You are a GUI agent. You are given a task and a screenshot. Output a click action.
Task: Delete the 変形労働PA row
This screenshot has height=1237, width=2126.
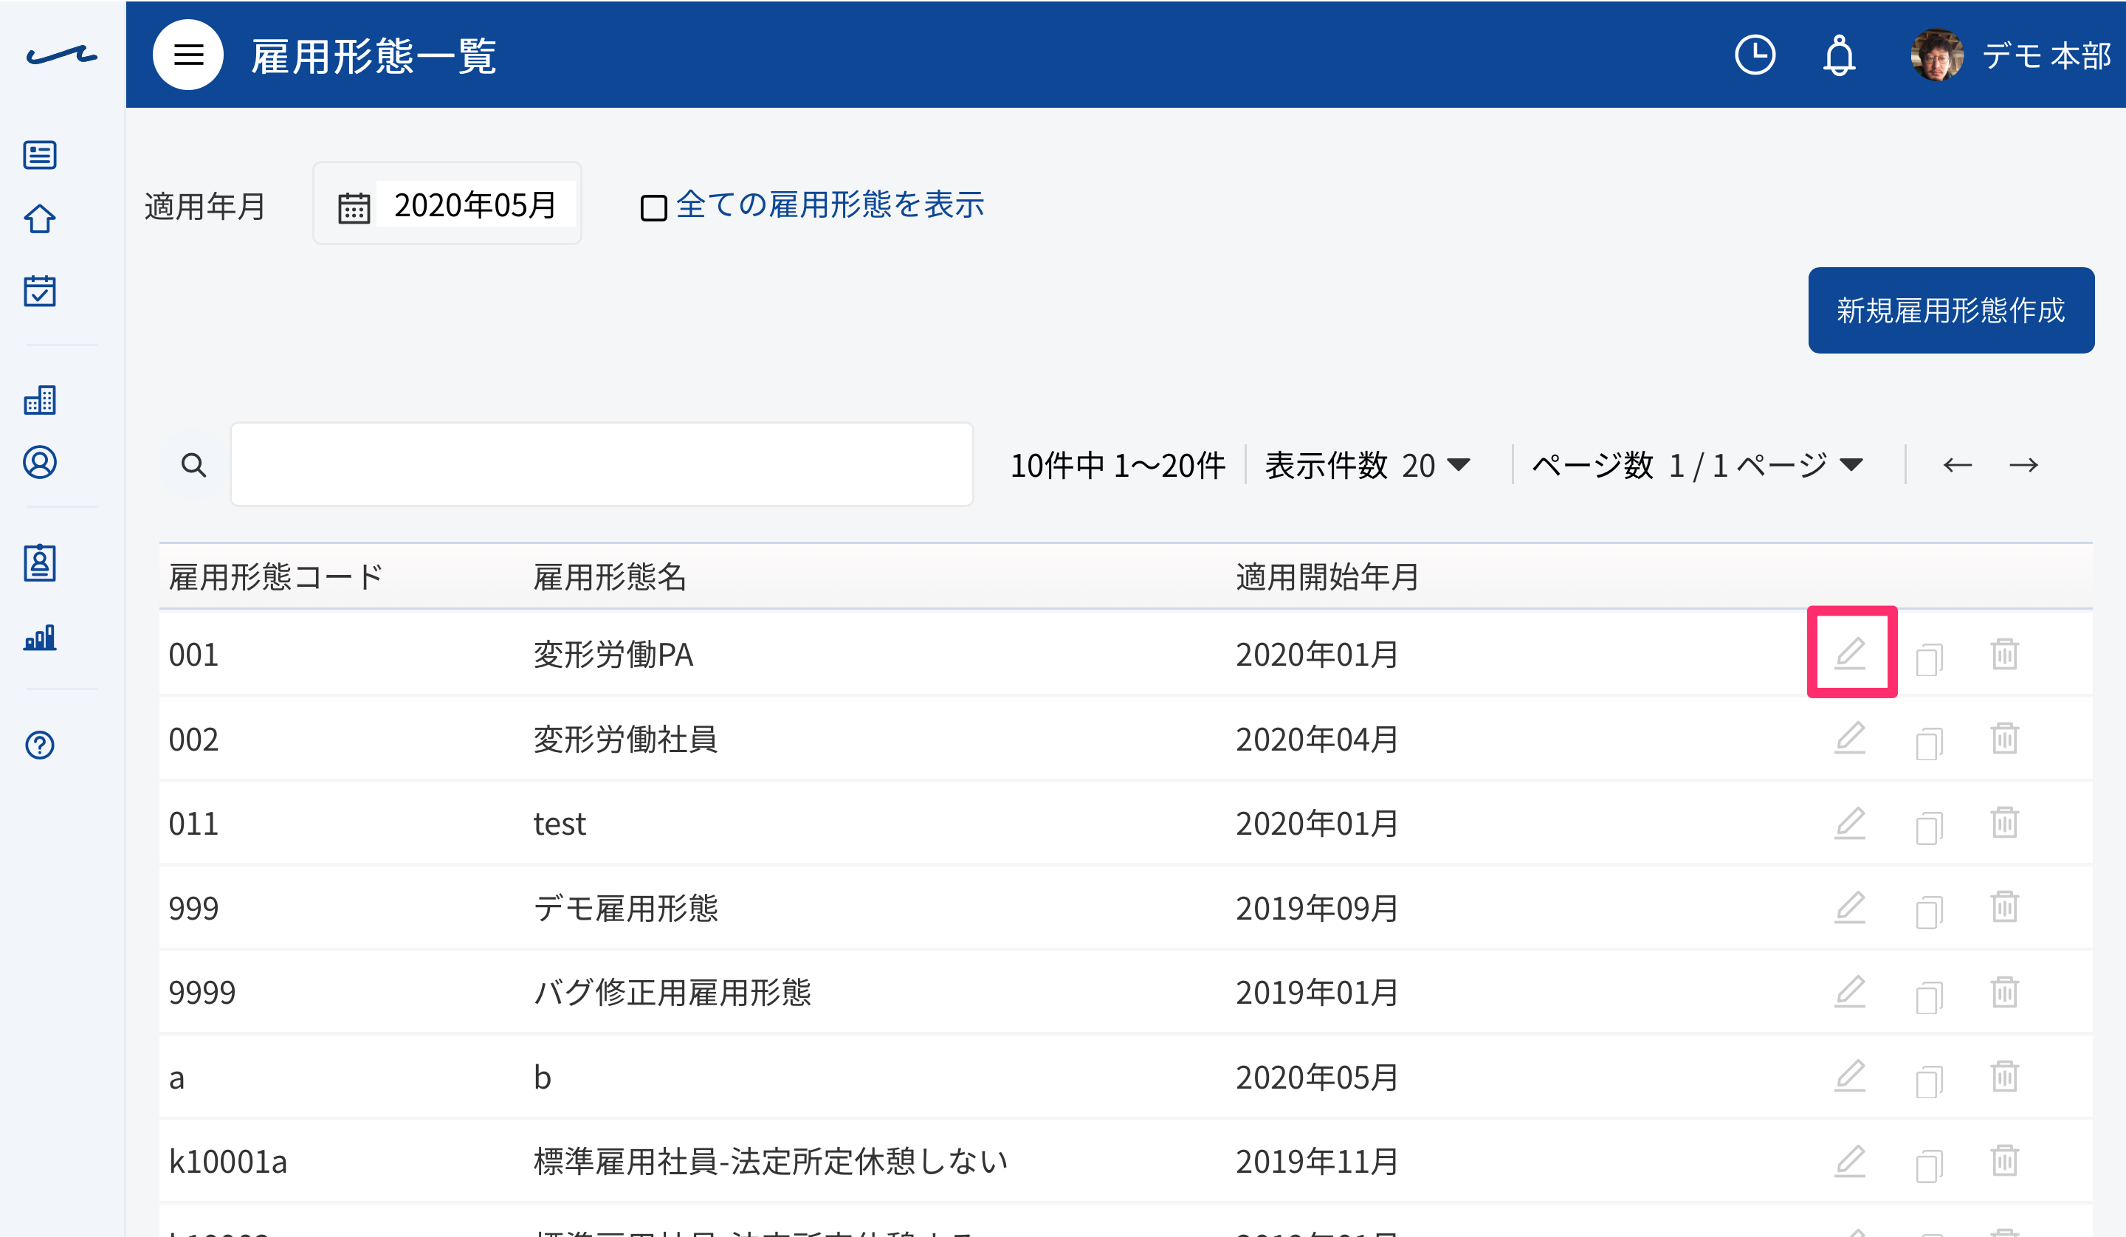[x=2004, y=653]
